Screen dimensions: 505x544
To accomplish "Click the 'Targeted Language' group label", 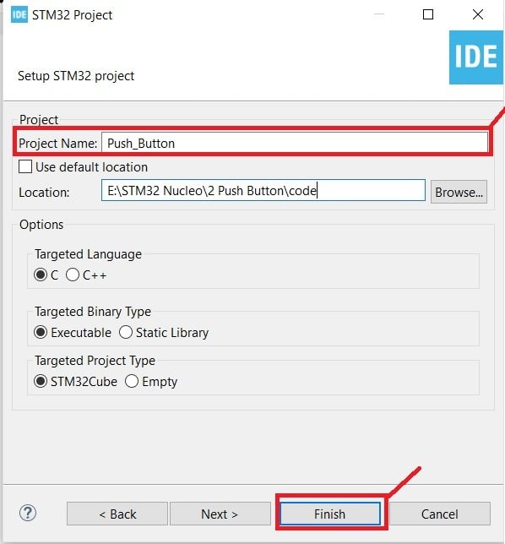I will click(88, 254).
